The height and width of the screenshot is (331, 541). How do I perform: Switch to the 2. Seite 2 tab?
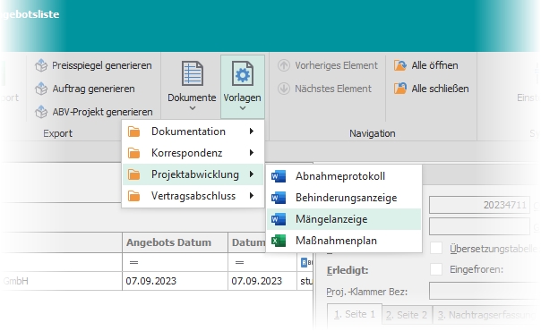[x=407, y=315]
